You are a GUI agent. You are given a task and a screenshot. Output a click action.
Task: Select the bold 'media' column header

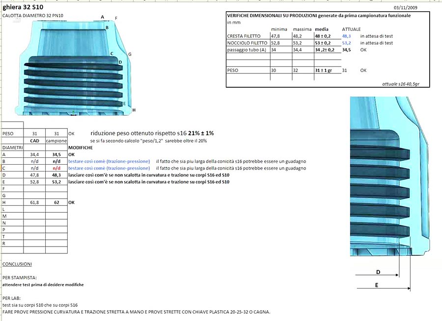(x=322, y=29)
